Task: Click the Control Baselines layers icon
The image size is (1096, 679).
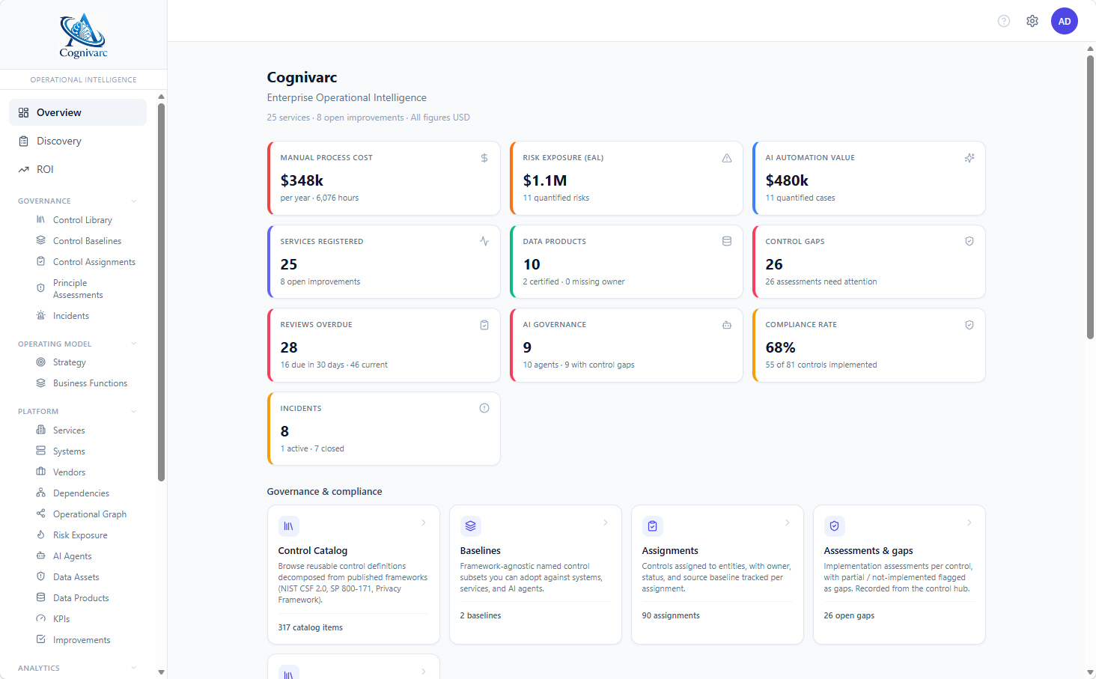Action: pyautogui.click(x=41, y=240)
